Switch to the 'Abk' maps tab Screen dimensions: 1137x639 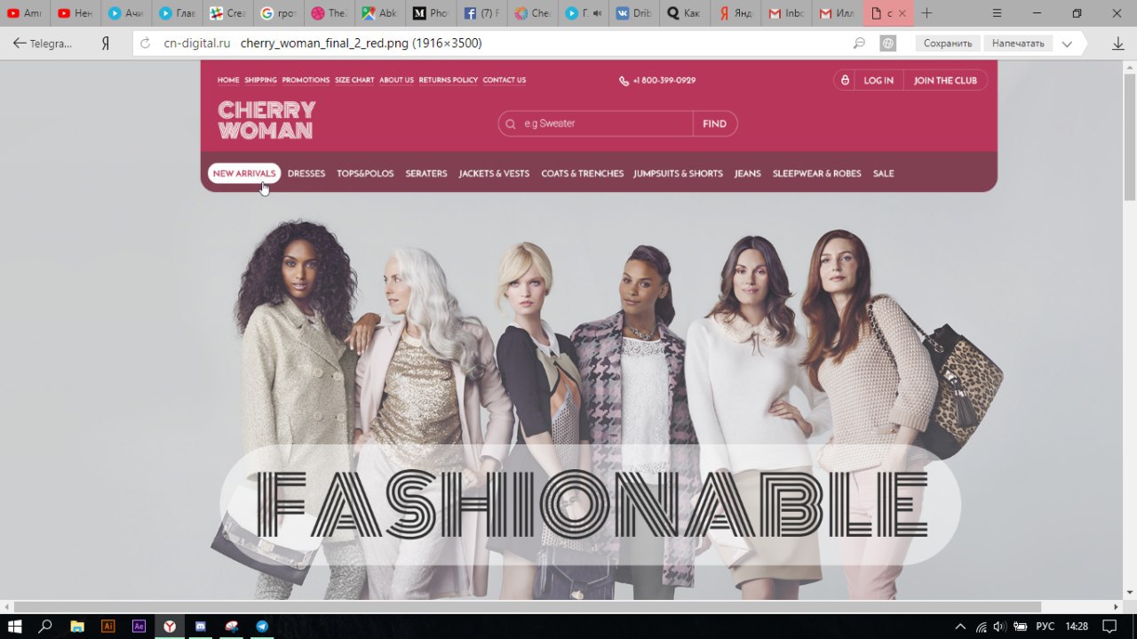point(380,13)
